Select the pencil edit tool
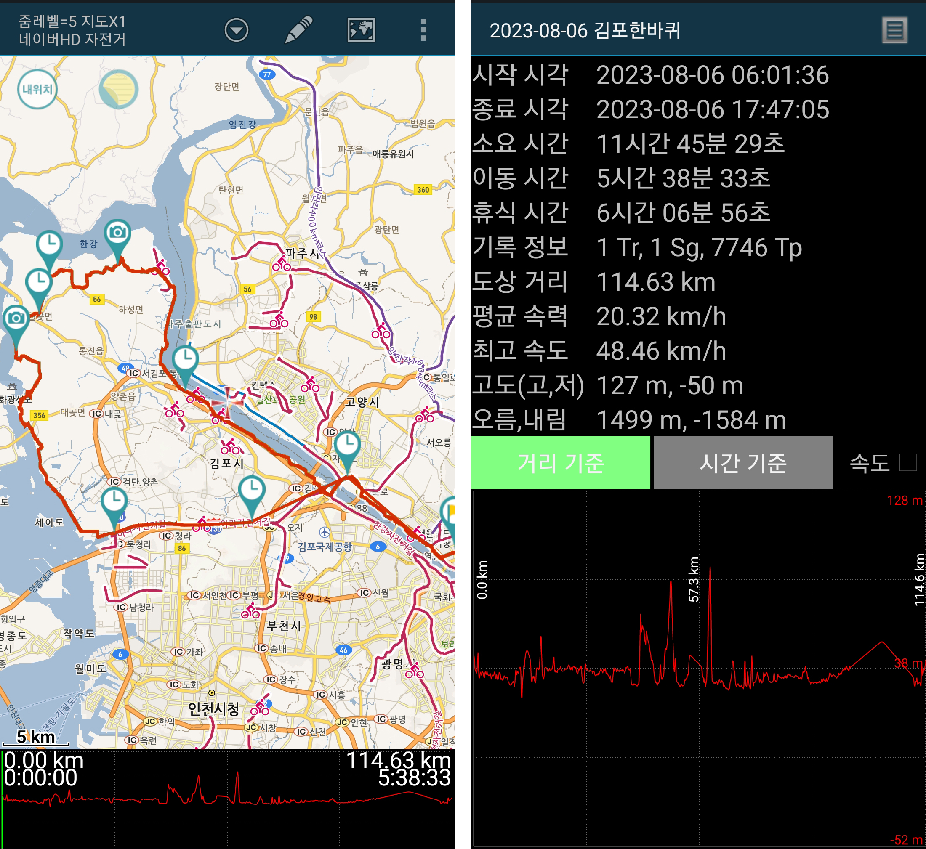926x849 pixels. click(299, 30)
